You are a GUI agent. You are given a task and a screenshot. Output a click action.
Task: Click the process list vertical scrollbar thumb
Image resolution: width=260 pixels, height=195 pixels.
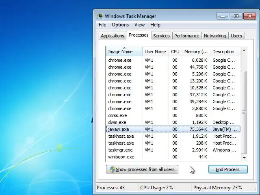(x=244, y=112)
